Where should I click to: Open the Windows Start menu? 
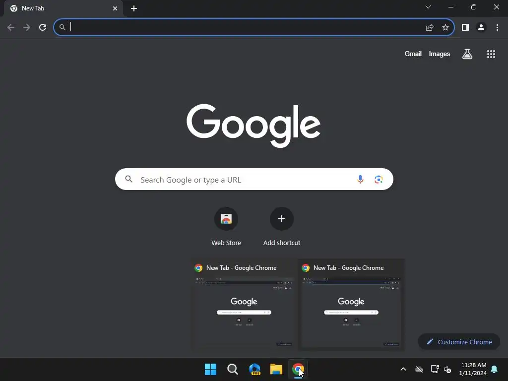210,369
